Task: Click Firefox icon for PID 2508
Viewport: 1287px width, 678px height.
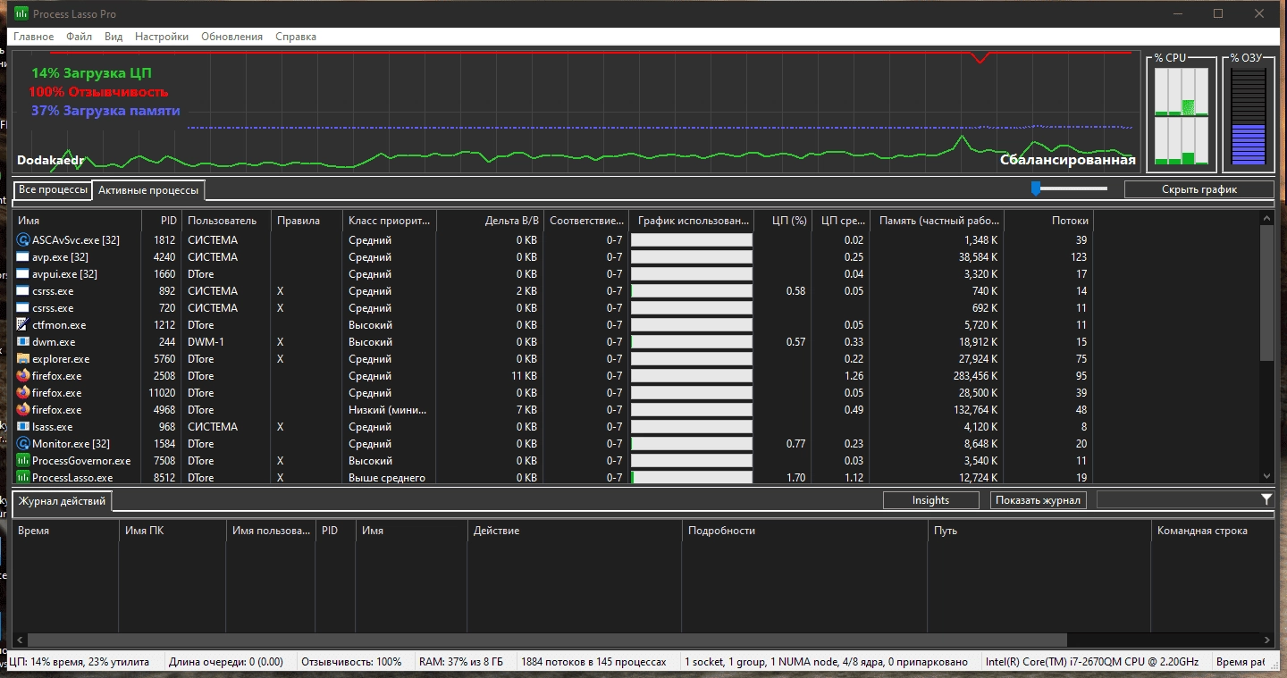Action: pos(23,376)
